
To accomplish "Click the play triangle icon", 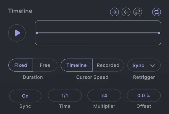I will tap(17, 33).
